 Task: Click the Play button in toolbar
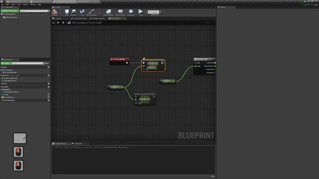click(x=141, y=12)
